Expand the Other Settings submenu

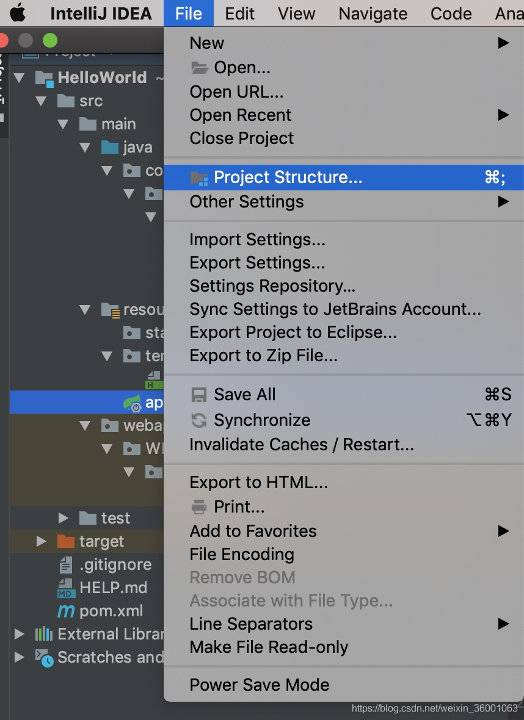(344, 201)
